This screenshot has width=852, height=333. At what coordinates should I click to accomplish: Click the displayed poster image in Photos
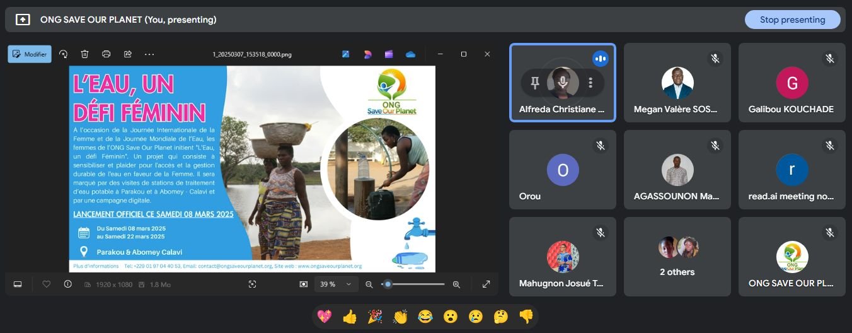click(252, 169)
